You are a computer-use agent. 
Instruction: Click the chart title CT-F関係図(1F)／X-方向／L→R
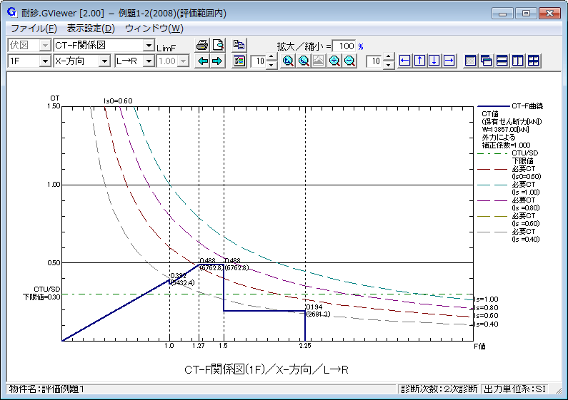266,369
